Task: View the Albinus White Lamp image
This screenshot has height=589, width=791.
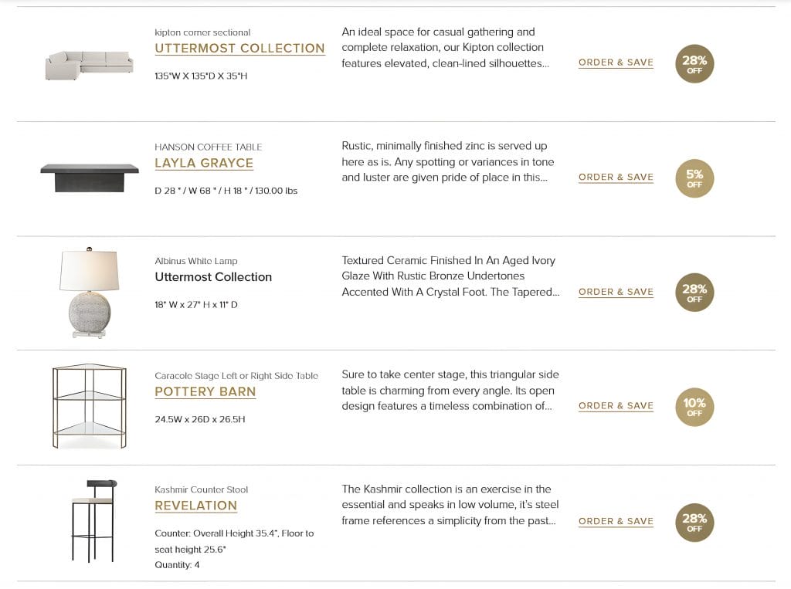Action: [90, 293]
